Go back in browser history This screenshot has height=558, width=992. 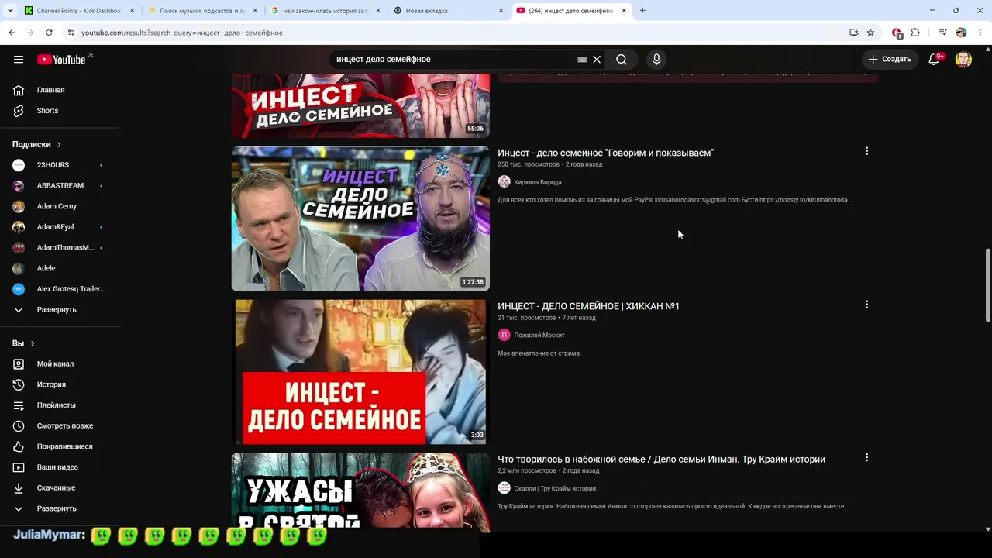click(x=12, y=33)
